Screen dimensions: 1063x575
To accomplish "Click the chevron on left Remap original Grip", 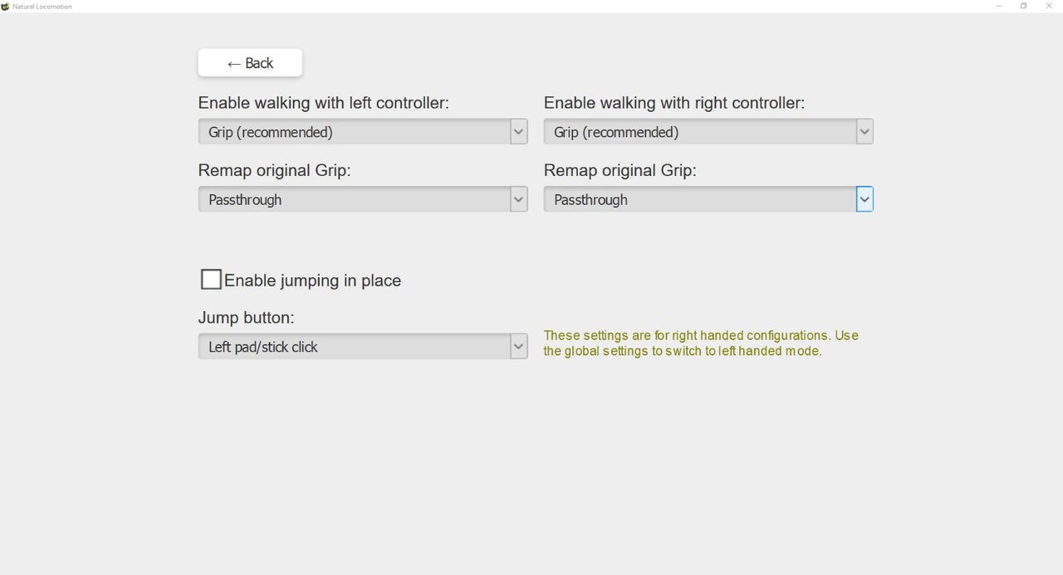I will 519,199.
